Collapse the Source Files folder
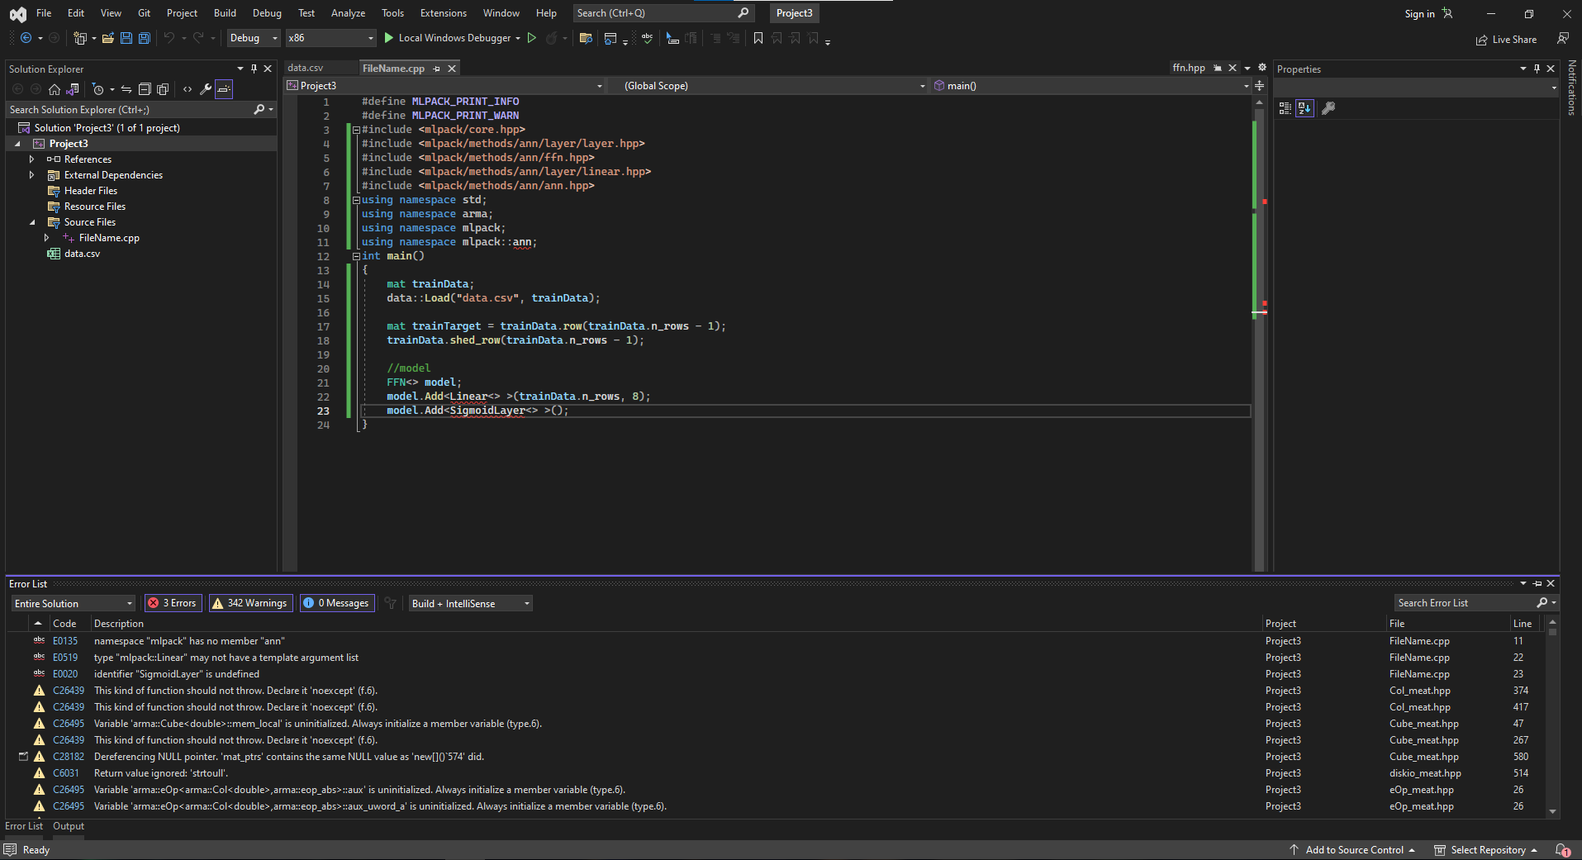The width and height of the screenshot is (1582, 860). coord(32,222)
